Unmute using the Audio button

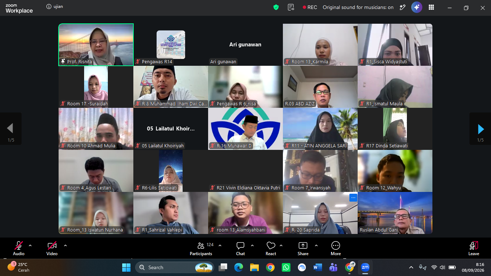pos(19,249)
